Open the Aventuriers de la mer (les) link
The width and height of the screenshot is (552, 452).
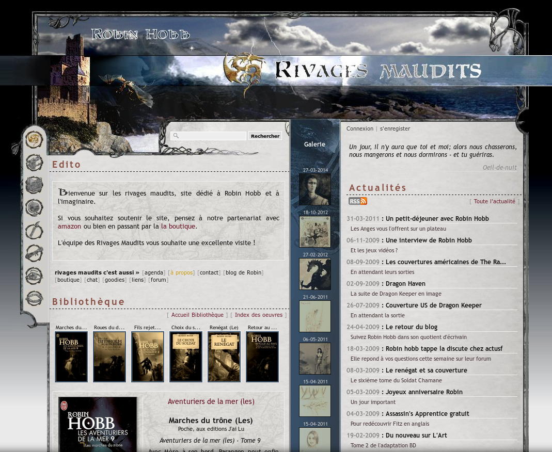(211, 401)
